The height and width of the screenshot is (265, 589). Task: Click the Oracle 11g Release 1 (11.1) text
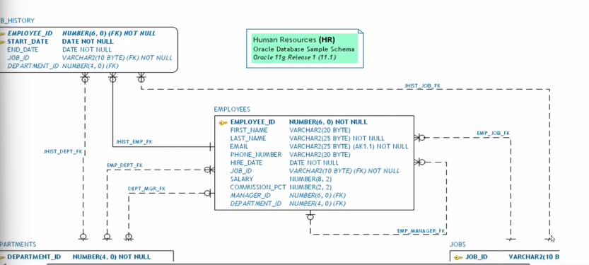tap(294, 57)
